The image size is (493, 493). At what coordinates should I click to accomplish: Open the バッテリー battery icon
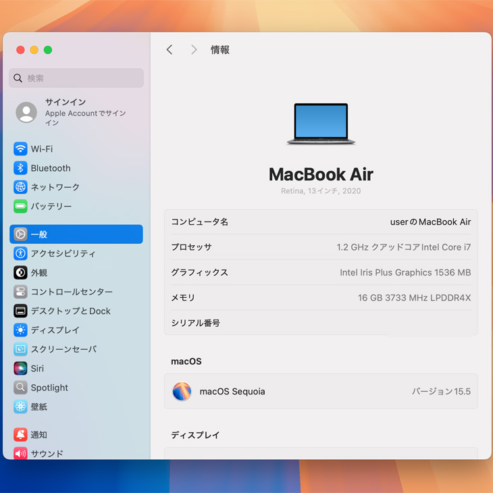pos(20,206)
